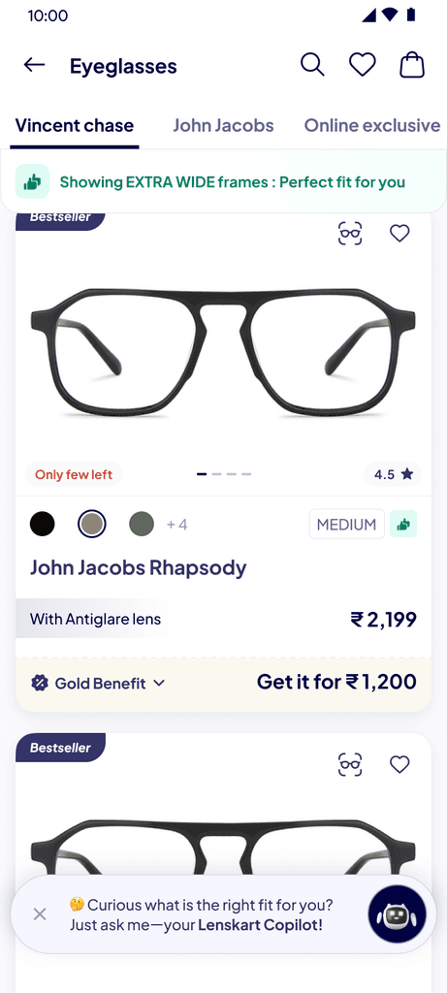Screen dimensions: 447x993
Task: Tap the MEDIUM size button
Action: [x=347, y=524]
